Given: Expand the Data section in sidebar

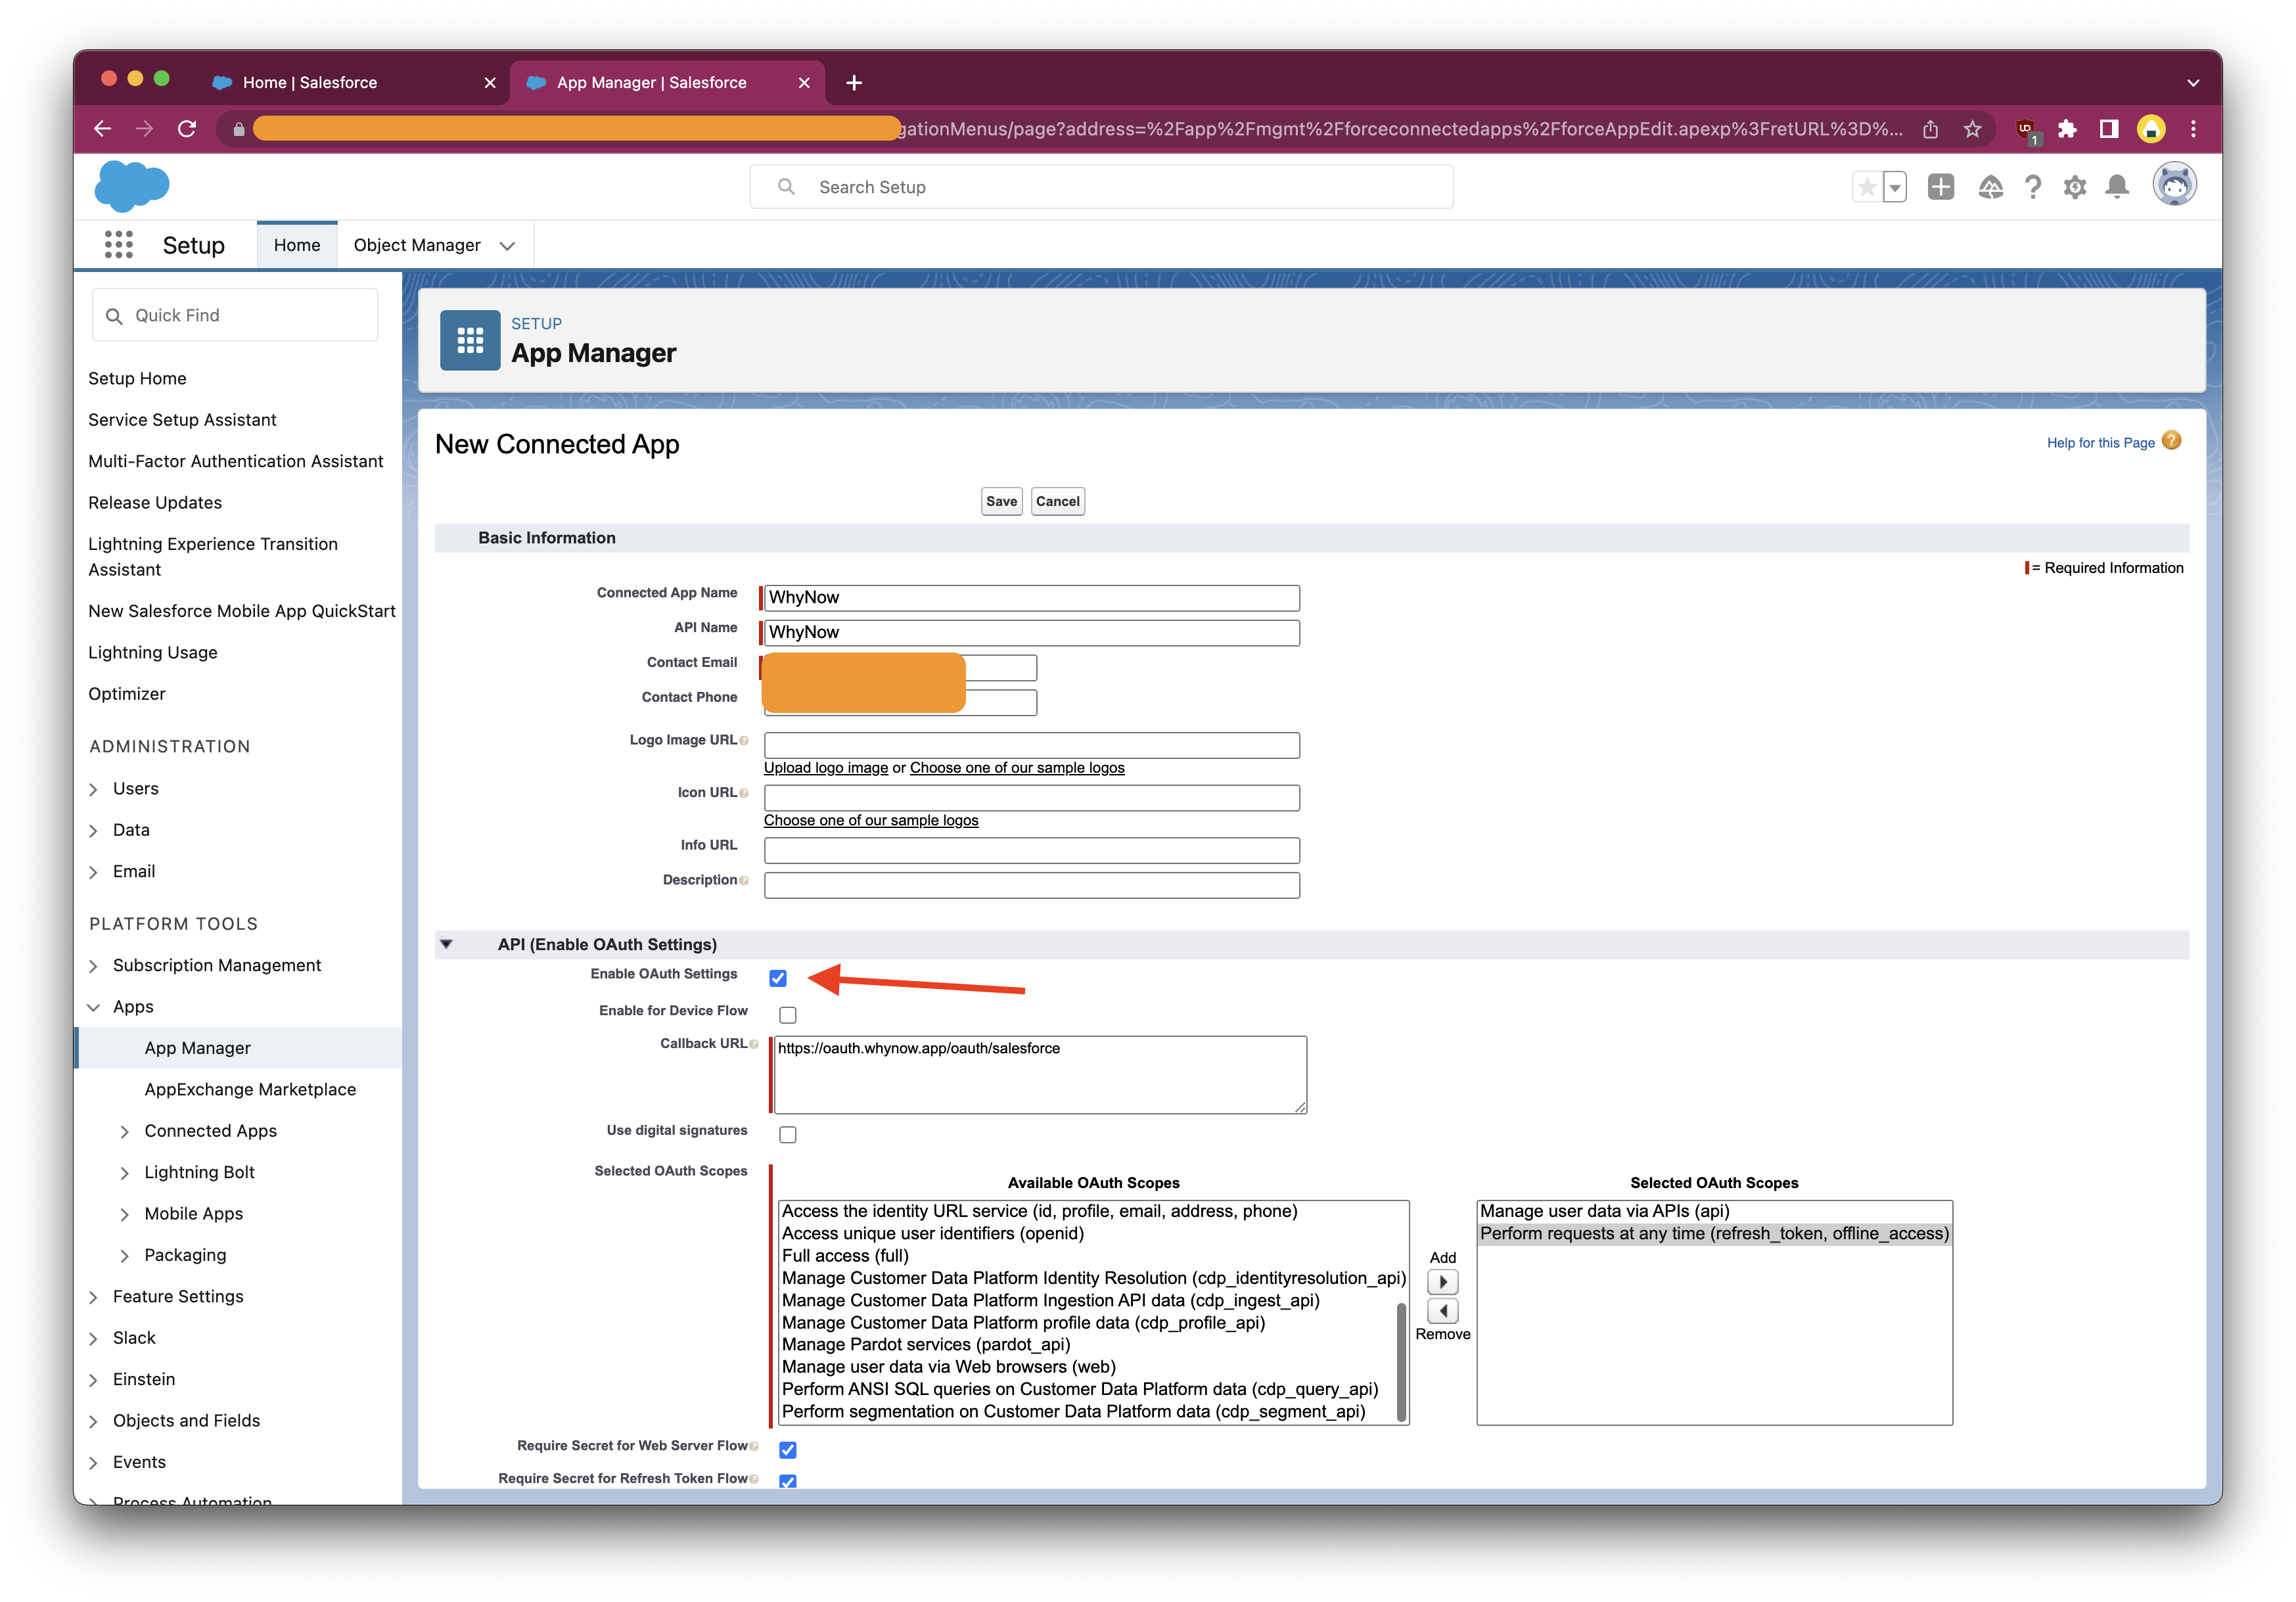Looking at the screenshot, I should tap(93, 830).
